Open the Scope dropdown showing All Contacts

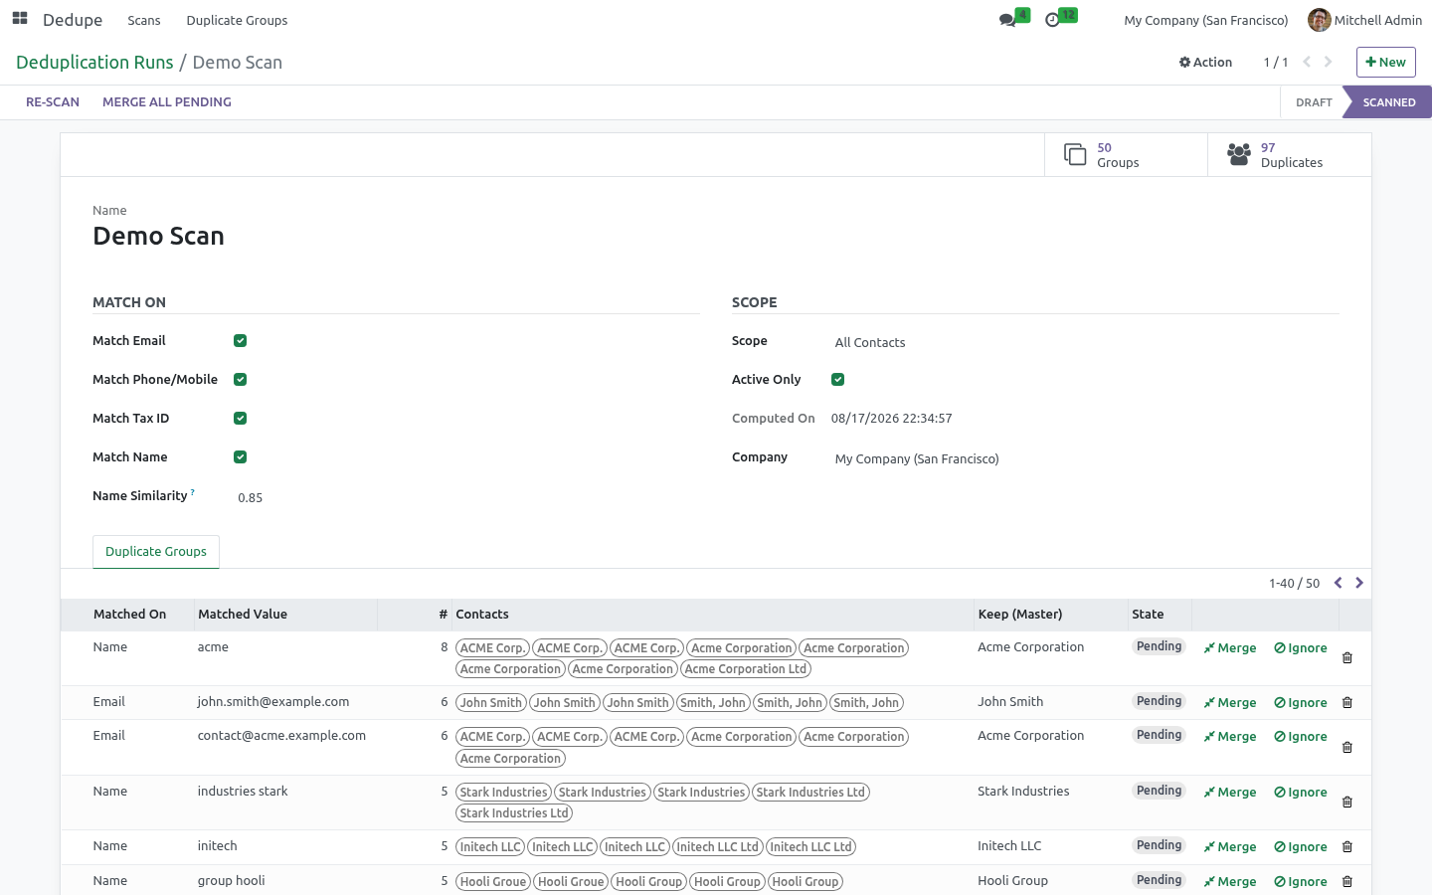(x=1085, y=342)
